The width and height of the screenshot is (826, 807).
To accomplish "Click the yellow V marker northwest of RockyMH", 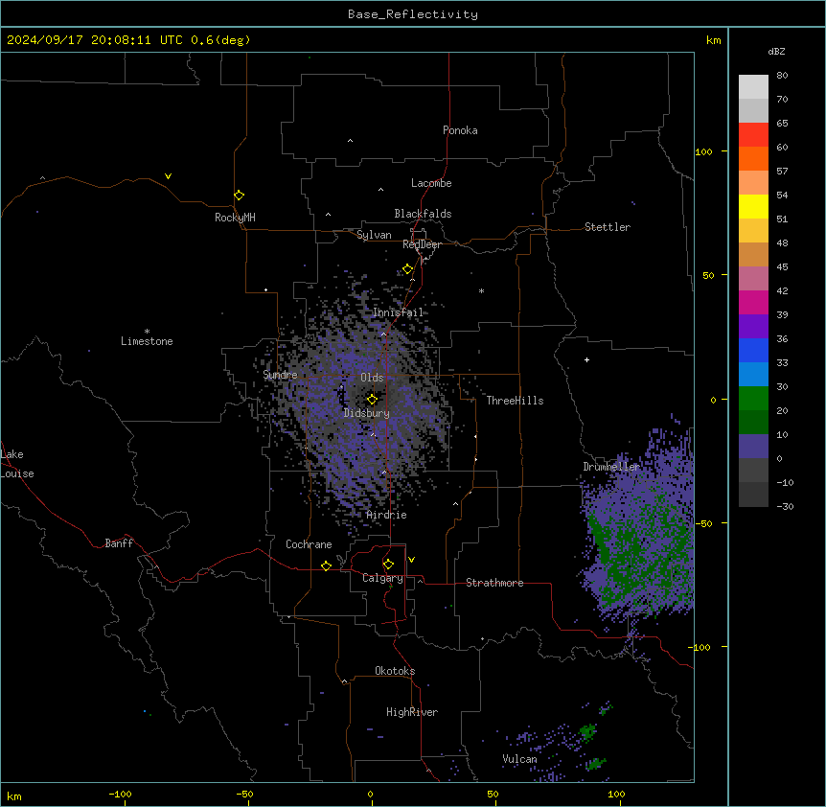I will tap(168, 176).
